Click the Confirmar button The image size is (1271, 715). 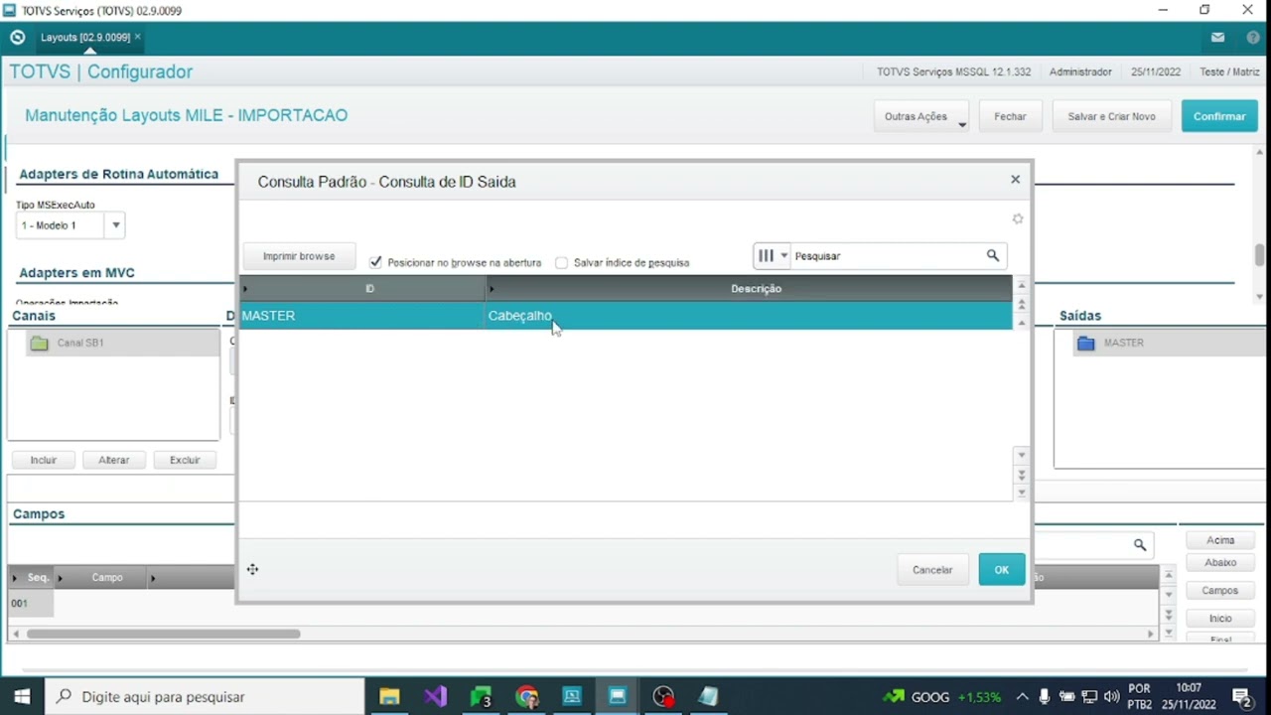[x=1219, y=116]
